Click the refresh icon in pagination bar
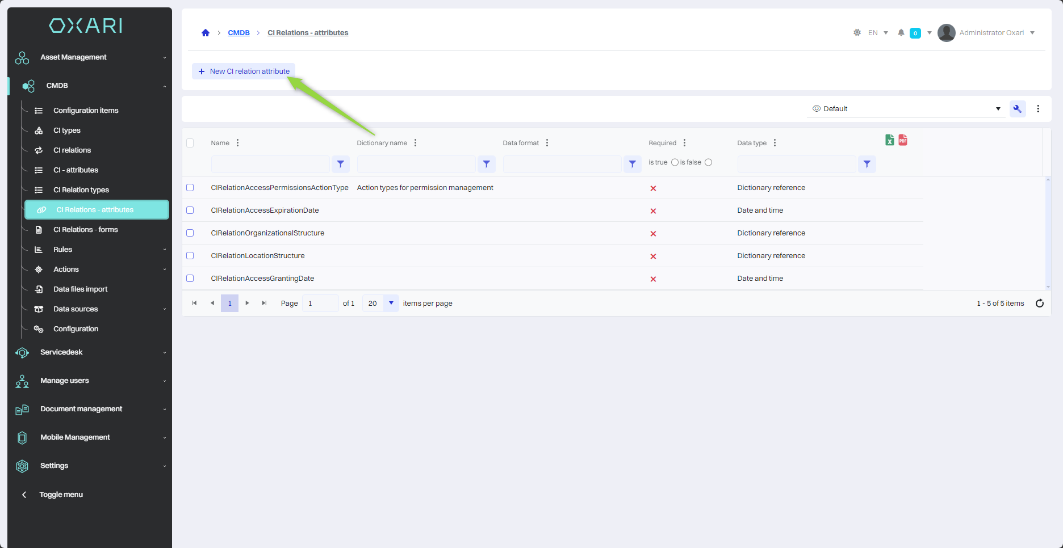The width and height of the screenshot is (1063, 548). coord(1039,303)
